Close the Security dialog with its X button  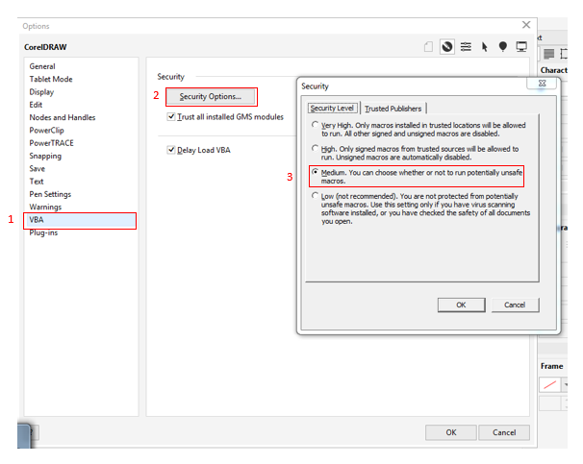(x=542, y=84)
